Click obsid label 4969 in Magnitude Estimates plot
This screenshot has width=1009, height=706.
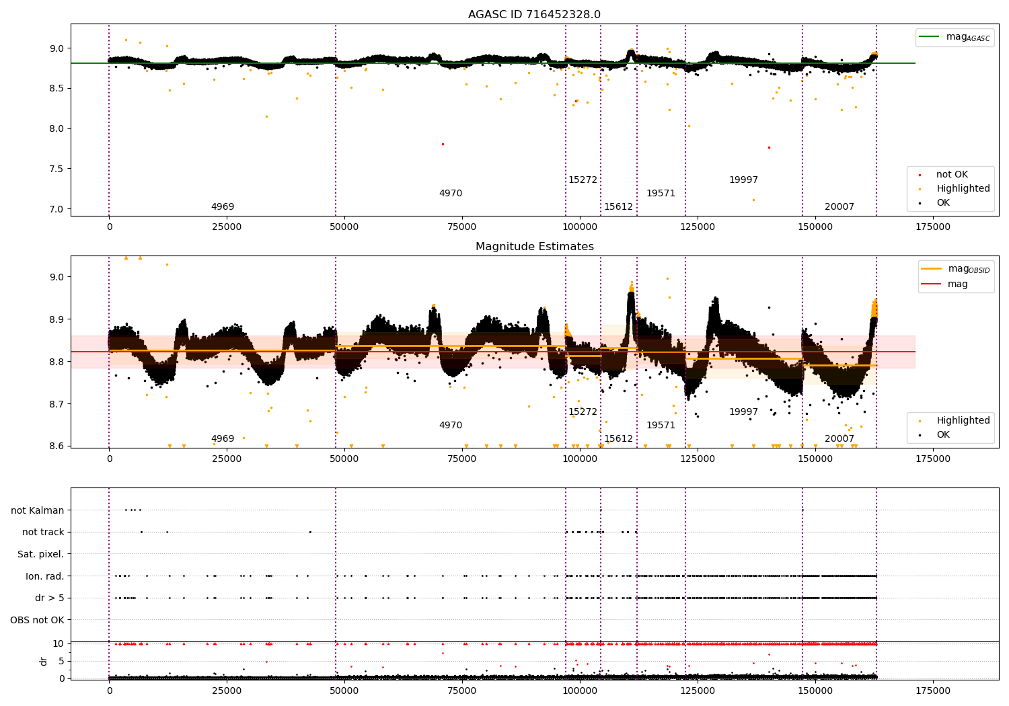coord(223,439)
